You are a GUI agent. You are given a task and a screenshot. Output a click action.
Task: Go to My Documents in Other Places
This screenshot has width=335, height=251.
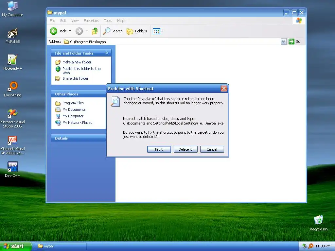coord(70,110)
